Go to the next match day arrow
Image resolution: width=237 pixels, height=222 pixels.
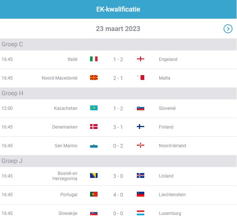click(x=228, y=29)
